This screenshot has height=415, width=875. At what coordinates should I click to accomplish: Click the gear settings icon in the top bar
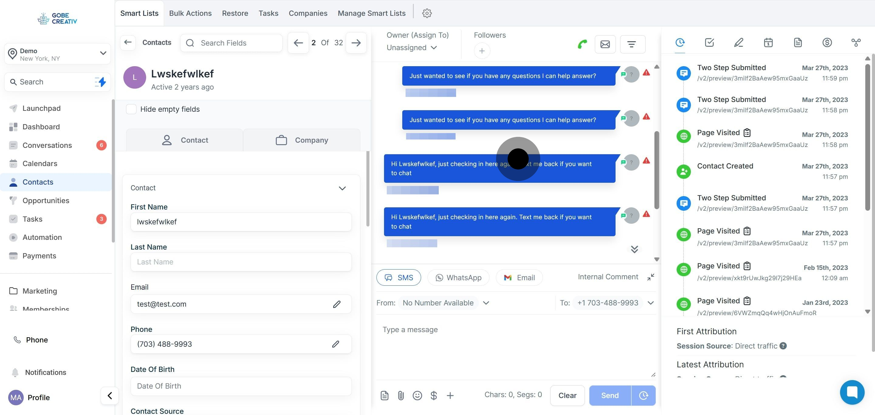click(x=427, y=13)
